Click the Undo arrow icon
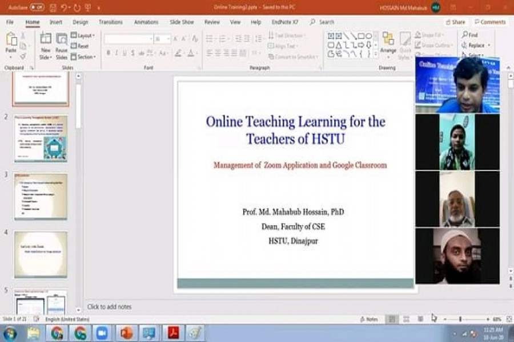Screen dimensions: 514x342 pos(64,7)
